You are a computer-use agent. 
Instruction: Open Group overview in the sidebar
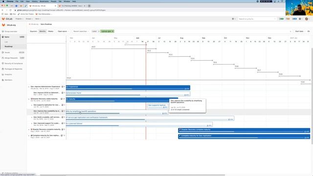(x=11, y=31)
